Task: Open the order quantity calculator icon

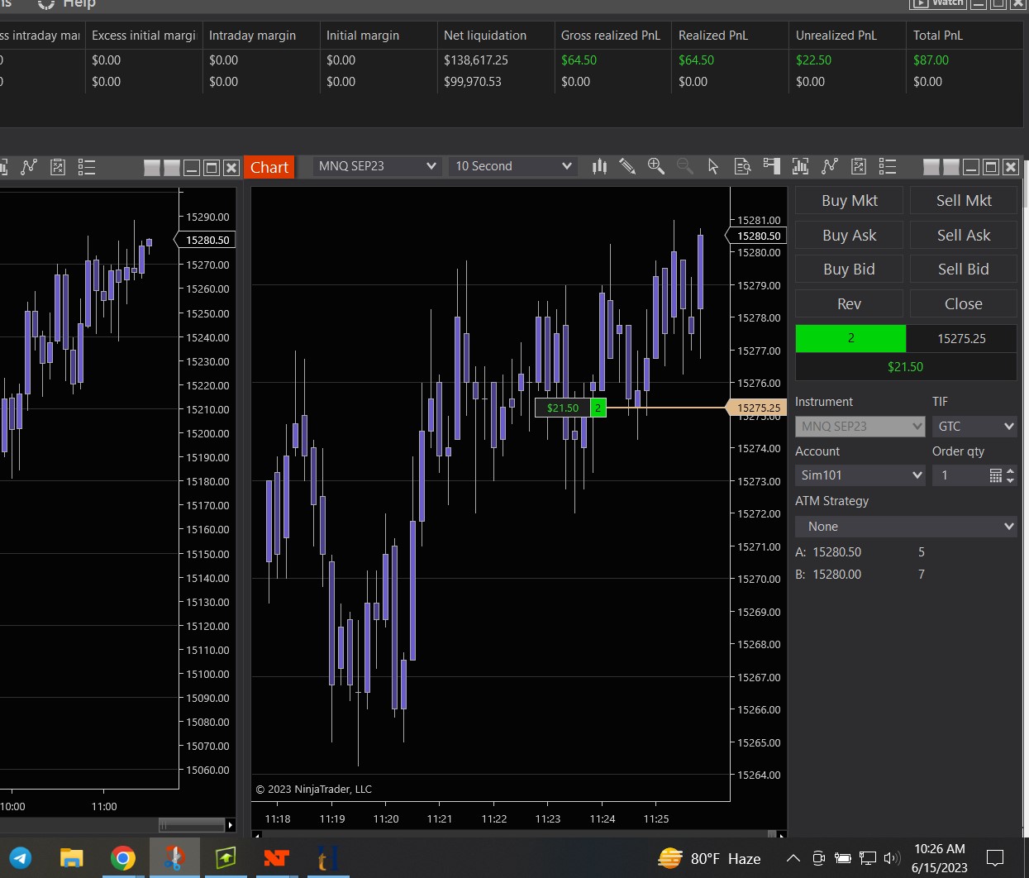Action: pos(995,475)
